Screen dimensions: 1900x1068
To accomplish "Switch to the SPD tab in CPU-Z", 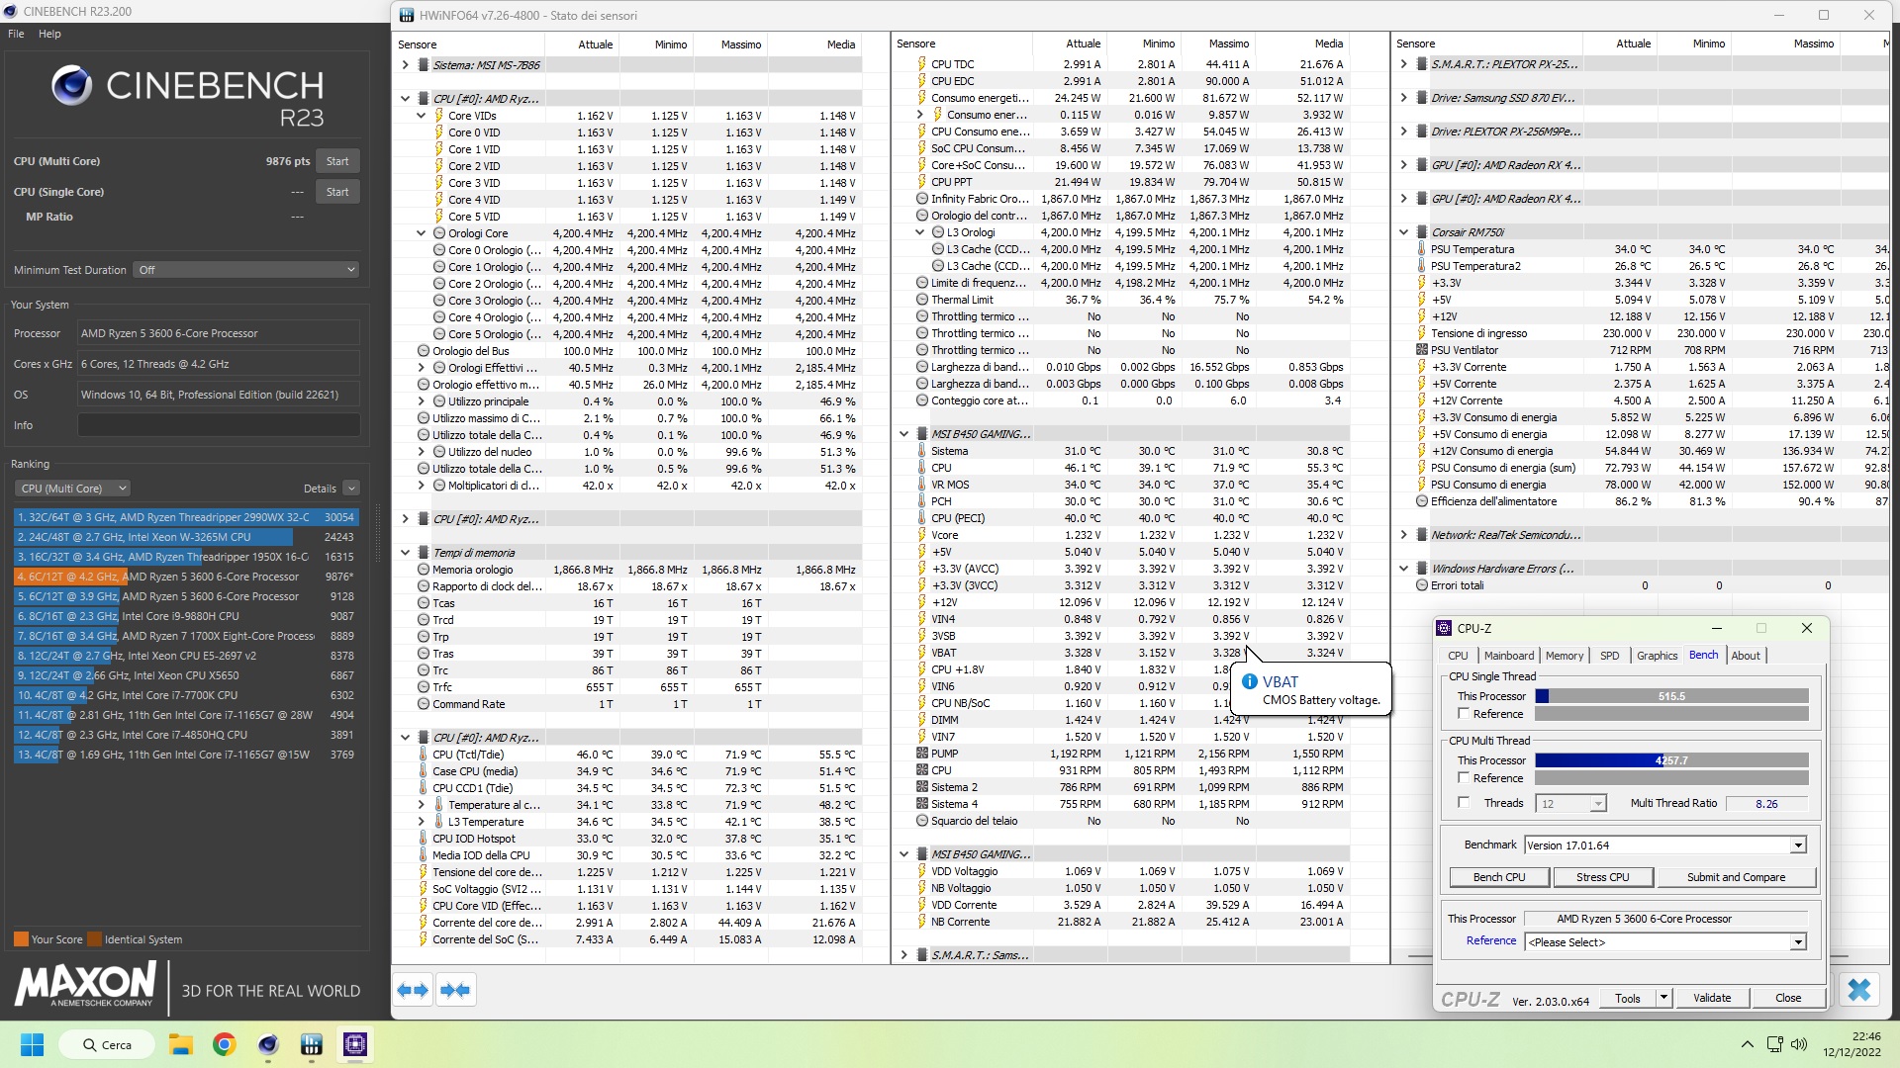I will (1610, 656).
